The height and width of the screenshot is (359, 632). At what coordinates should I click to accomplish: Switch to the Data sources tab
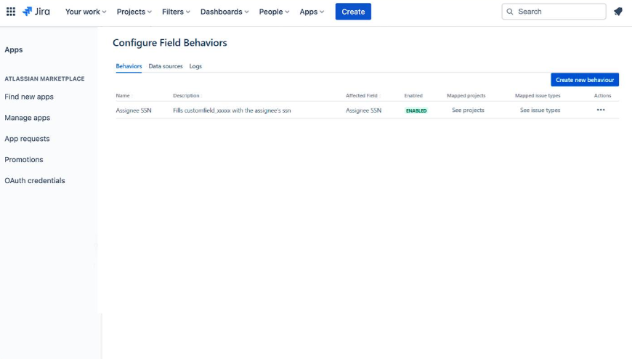coord(166,66)
